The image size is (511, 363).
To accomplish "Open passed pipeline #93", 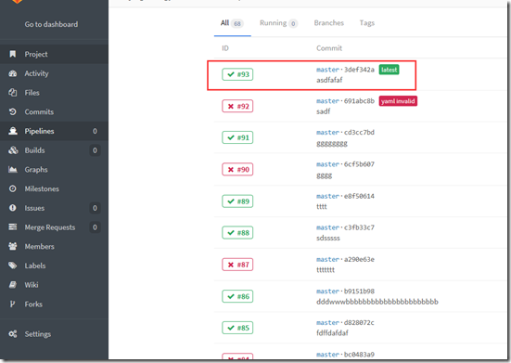I will click(x=237, y=74).
